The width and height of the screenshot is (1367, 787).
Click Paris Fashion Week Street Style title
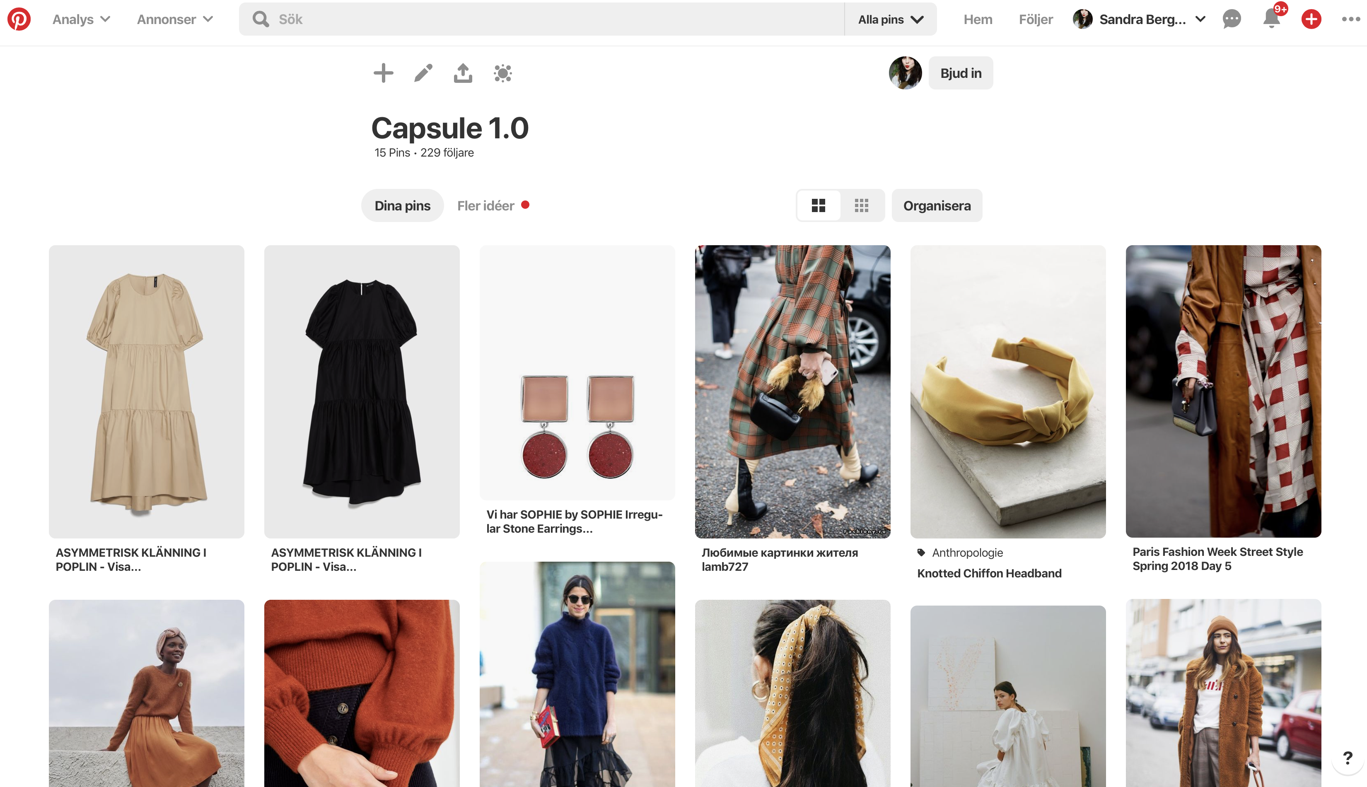click(1217, 558)
